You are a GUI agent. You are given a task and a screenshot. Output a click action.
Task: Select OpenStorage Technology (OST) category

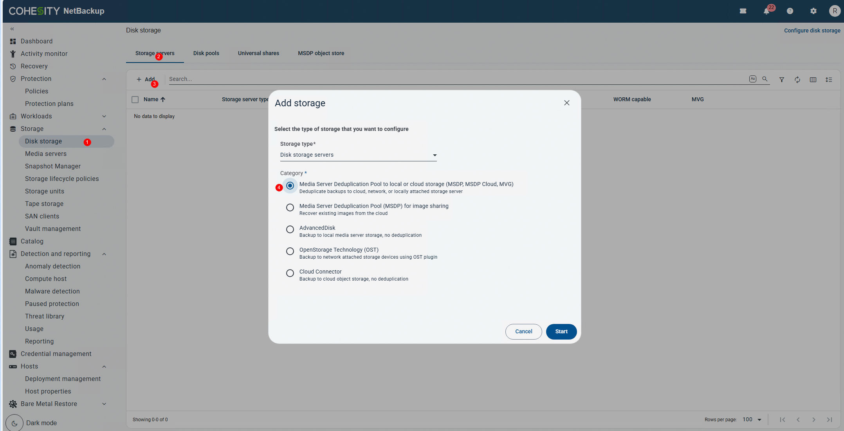[x=290, y=251]
